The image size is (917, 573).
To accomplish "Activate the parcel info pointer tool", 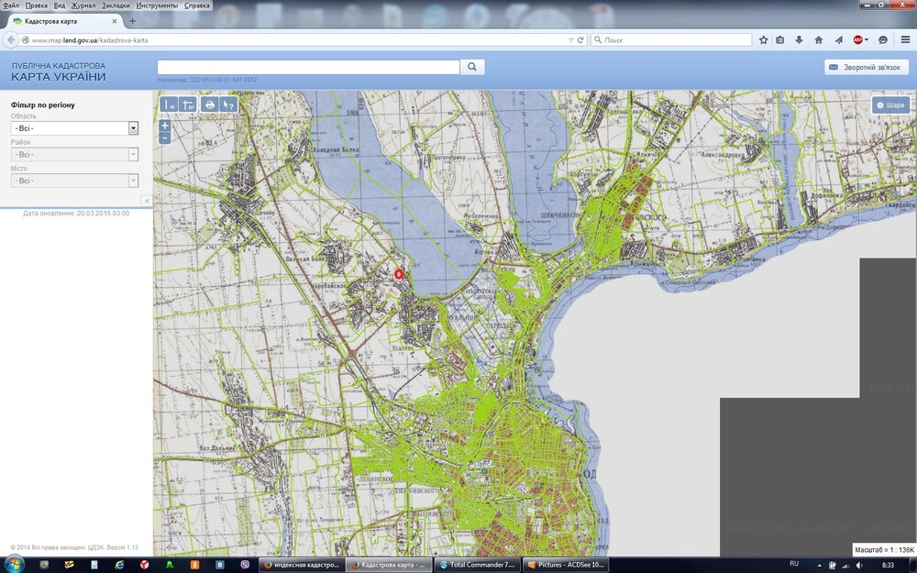I will click(x=229, y=105).
